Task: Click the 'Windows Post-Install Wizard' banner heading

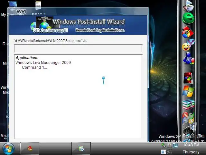Action: pos(89,22)
